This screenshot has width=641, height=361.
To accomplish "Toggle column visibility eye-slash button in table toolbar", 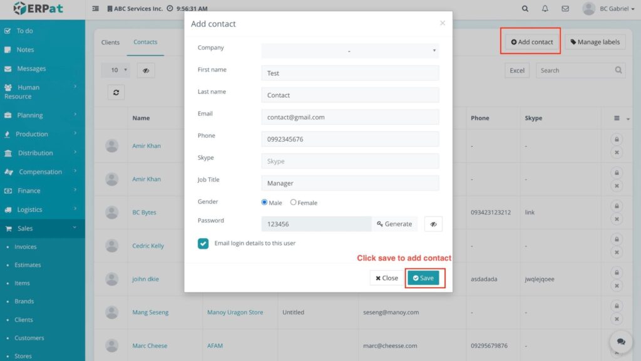I will (146, 70).
